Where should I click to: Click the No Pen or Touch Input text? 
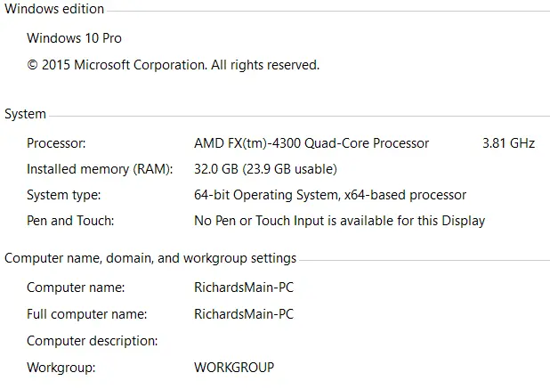[x=339, y=220]
